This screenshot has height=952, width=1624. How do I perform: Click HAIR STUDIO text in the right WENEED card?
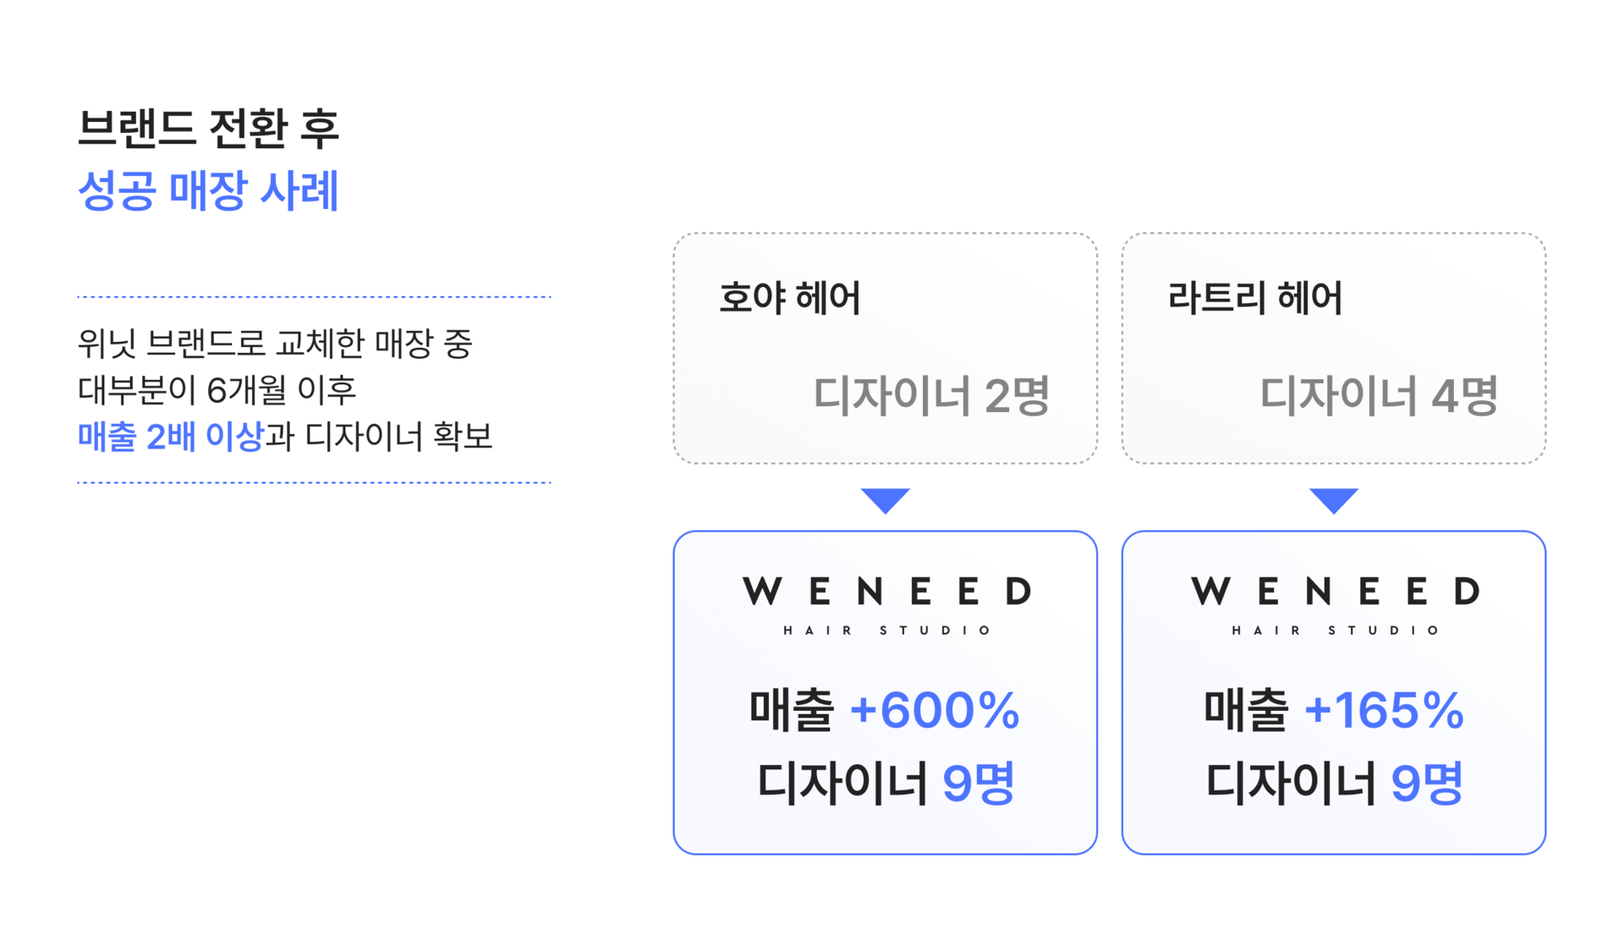[x=1335, y=630]
